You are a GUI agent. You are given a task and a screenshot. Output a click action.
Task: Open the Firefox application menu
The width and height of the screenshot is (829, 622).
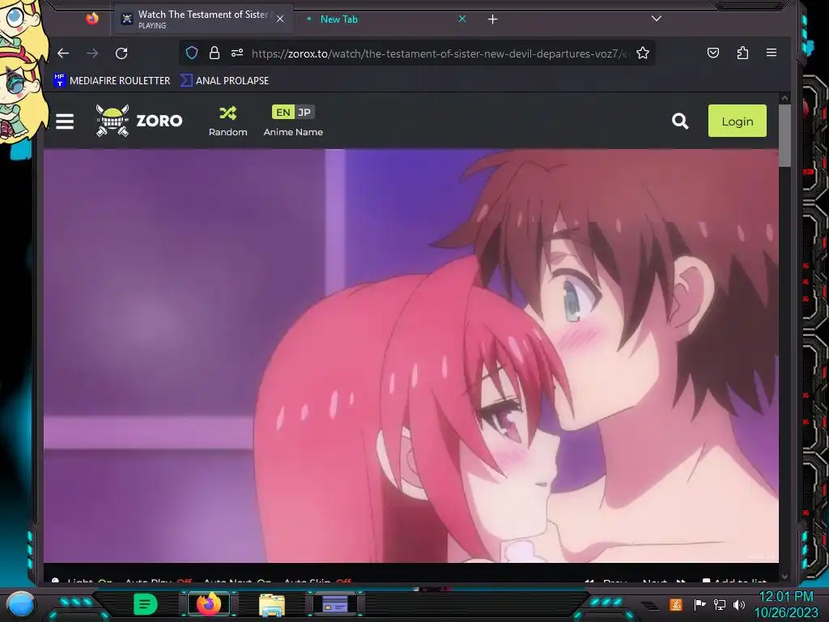pos(772,53)
